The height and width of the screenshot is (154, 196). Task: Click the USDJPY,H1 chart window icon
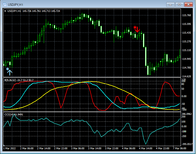click(x=5, y=4)
